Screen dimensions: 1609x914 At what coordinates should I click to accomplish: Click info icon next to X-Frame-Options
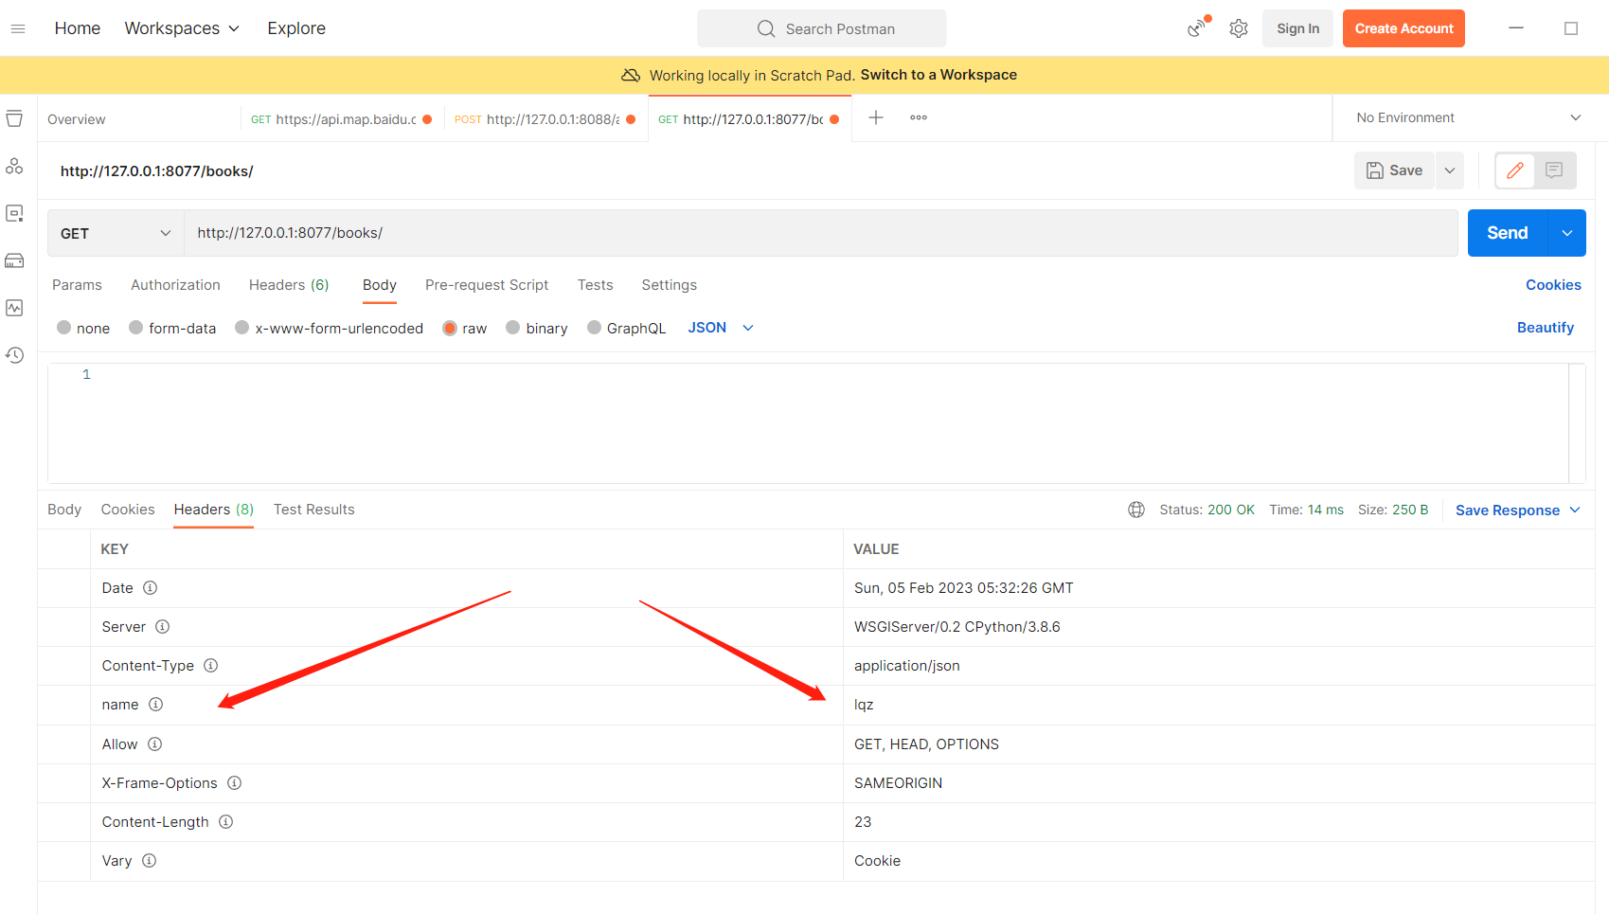(x=235, y=782)
